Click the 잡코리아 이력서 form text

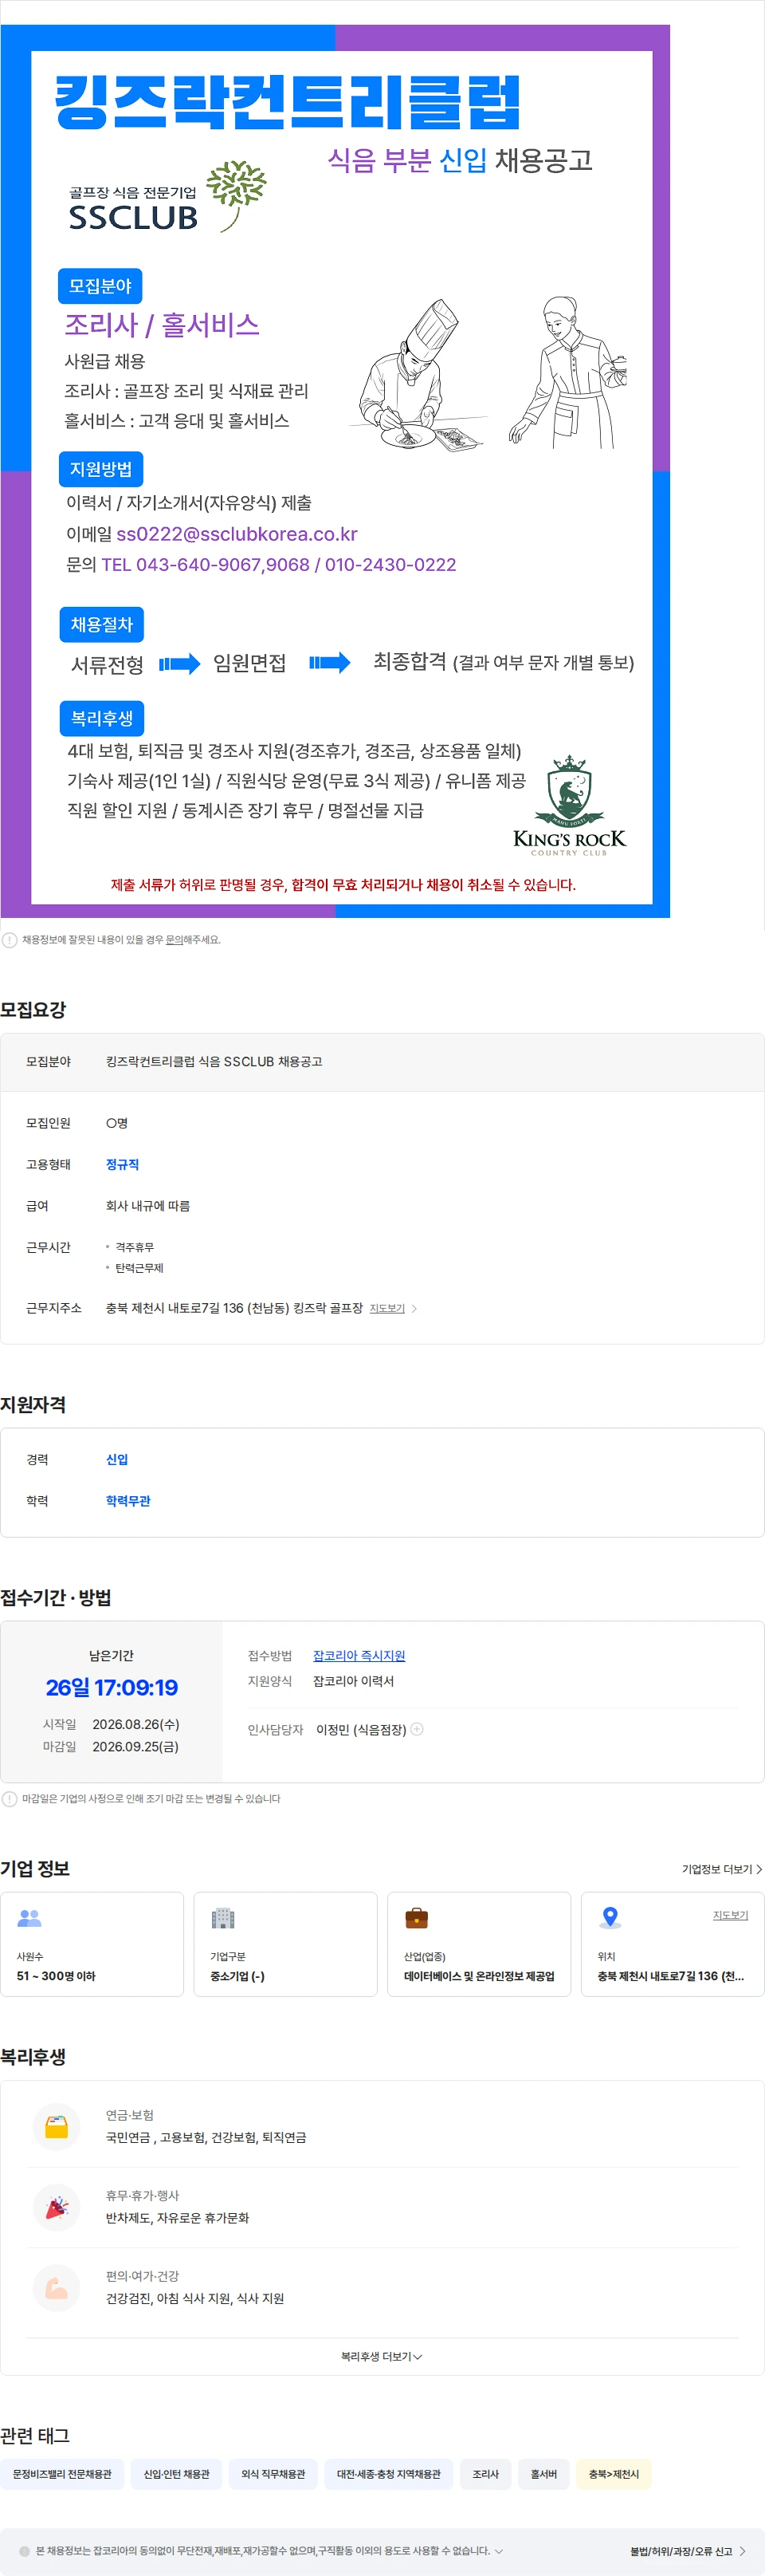(354, 1681)
